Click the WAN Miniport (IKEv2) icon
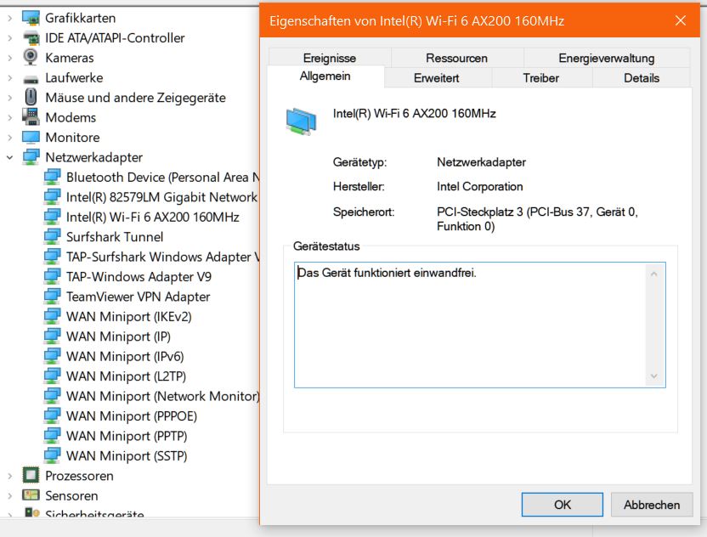The width and height of the screenshot is (707, 537). tap(53, 316)
